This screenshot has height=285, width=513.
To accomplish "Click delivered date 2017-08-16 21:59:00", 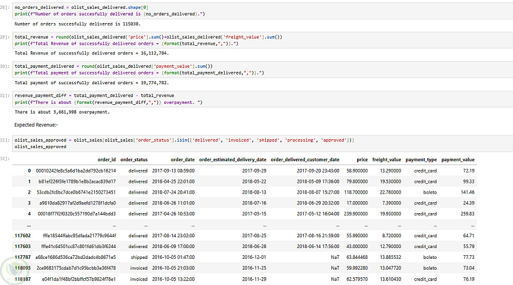I will coord(318,236).
